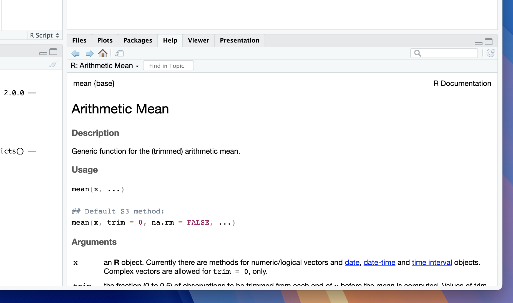Go forward to the next help topic
This screenshot has width=513, height=303.
pos(89,53)
